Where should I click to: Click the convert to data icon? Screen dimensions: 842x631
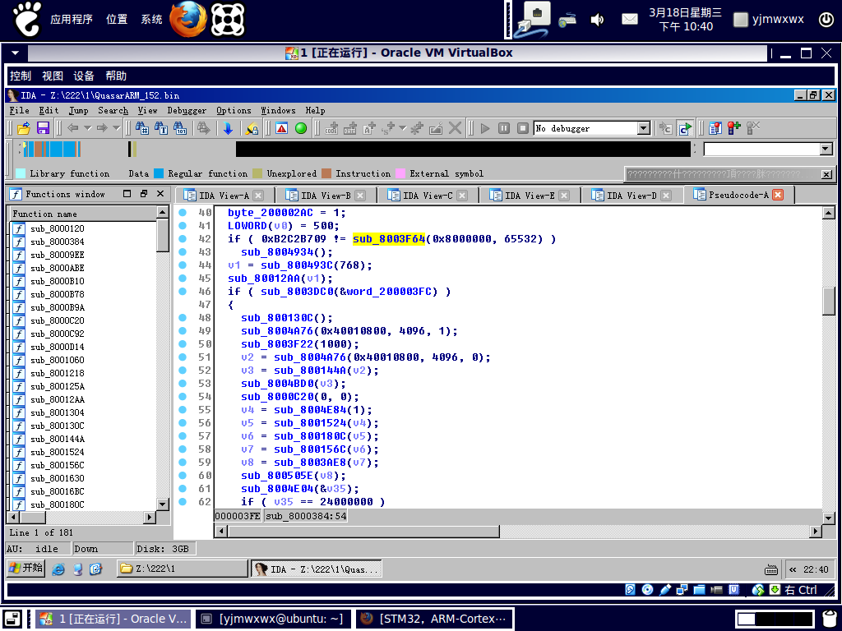(350, 128)
